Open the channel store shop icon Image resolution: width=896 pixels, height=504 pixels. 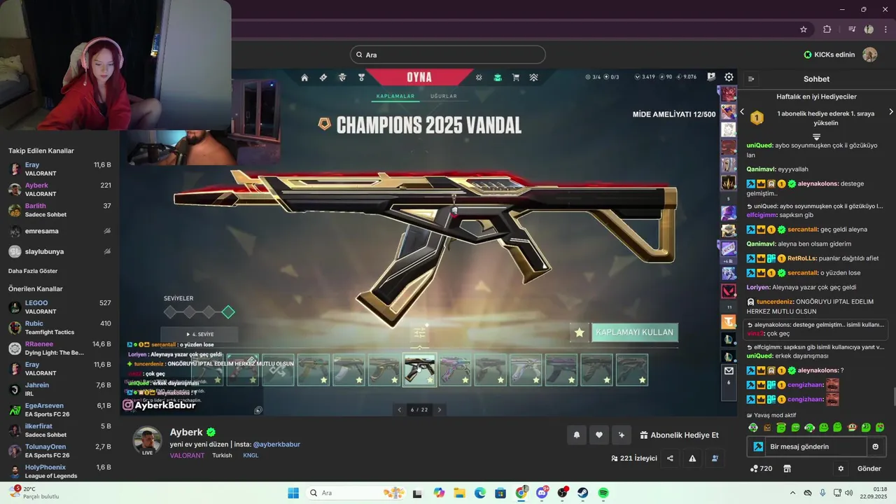(787, 468)
